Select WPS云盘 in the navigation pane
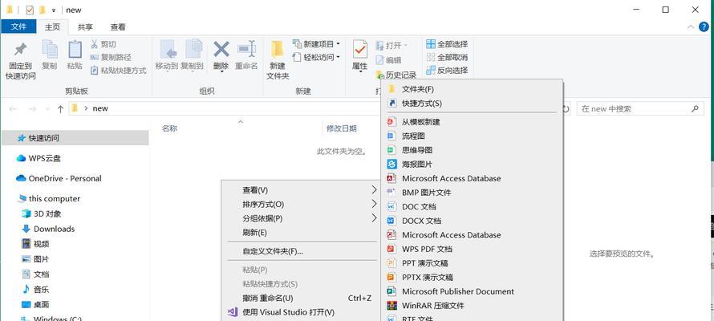714x321 pixels. pos(39,158)
